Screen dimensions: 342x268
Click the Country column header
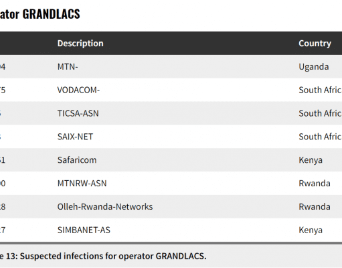315,44
